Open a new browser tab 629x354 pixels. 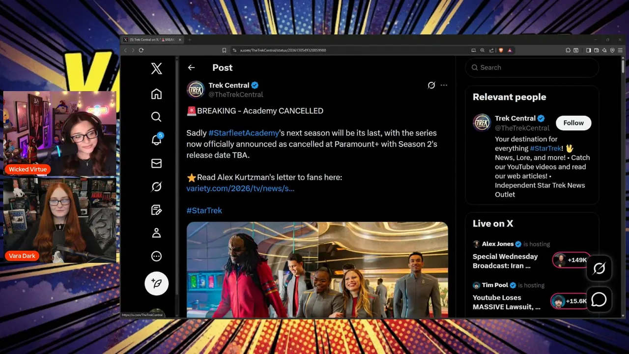coord(190,40)
